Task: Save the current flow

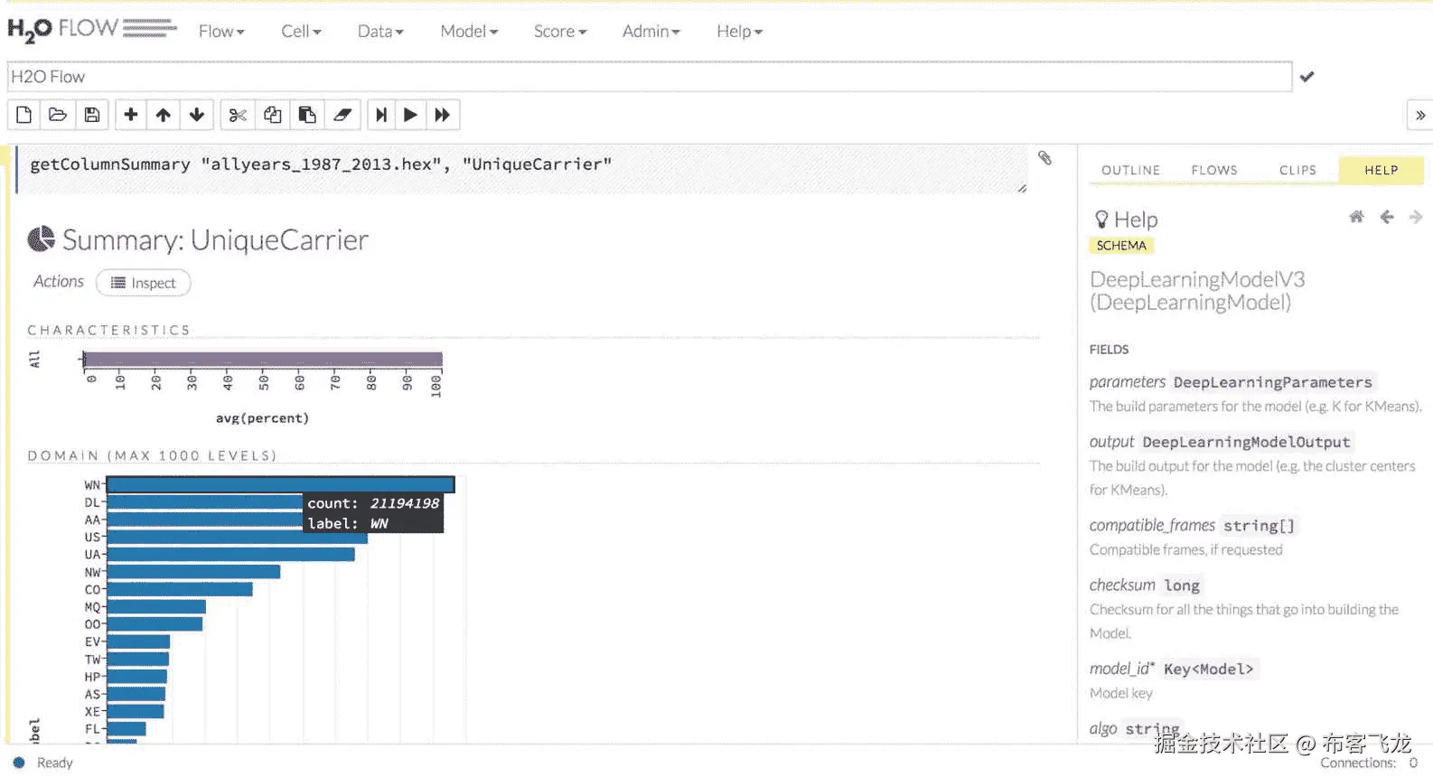Action: (92, 115)
